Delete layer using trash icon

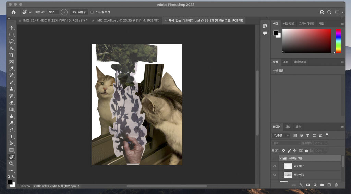(x=336, y=185)
